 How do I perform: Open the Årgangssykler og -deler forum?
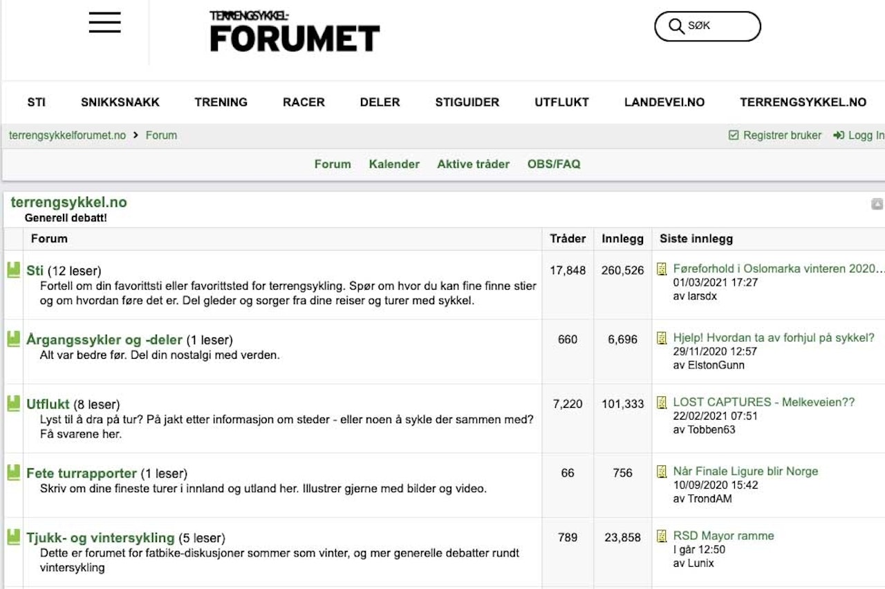tap(104, 339)
